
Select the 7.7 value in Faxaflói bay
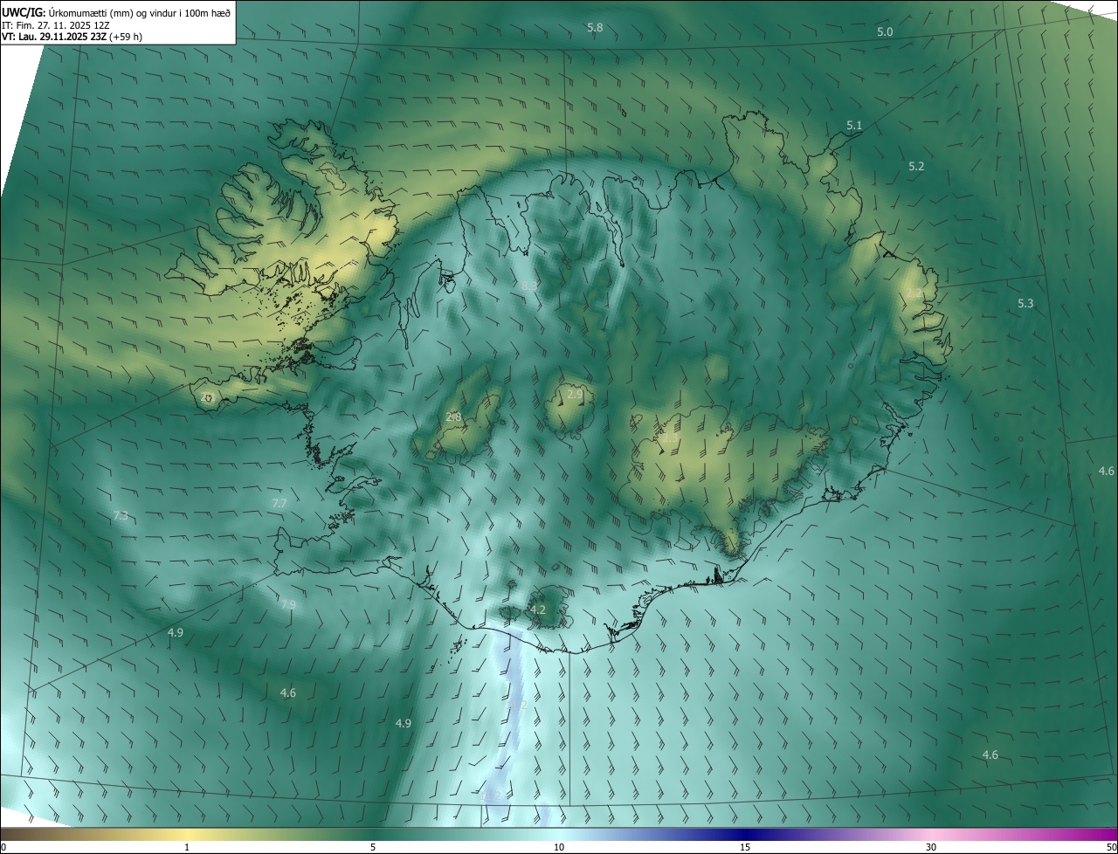(279, 504)
